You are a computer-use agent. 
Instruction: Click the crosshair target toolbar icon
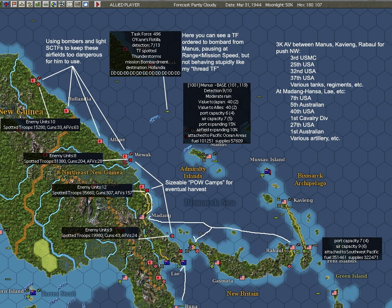61,4
